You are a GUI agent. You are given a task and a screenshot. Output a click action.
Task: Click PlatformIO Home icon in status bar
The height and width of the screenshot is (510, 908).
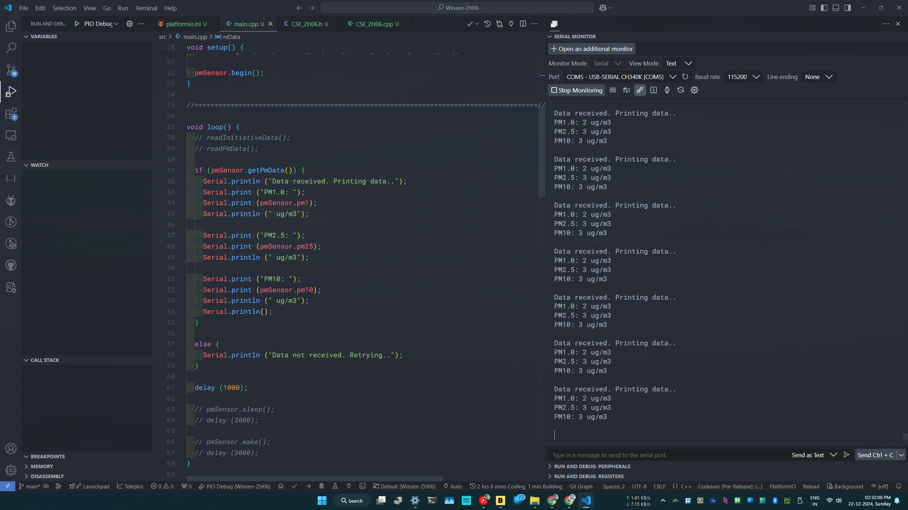pos(281,486)
